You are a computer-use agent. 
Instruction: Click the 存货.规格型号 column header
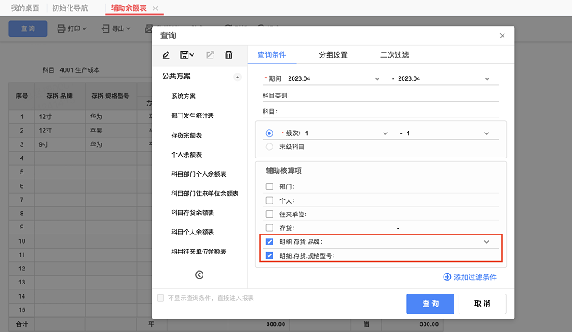[111, 96]
